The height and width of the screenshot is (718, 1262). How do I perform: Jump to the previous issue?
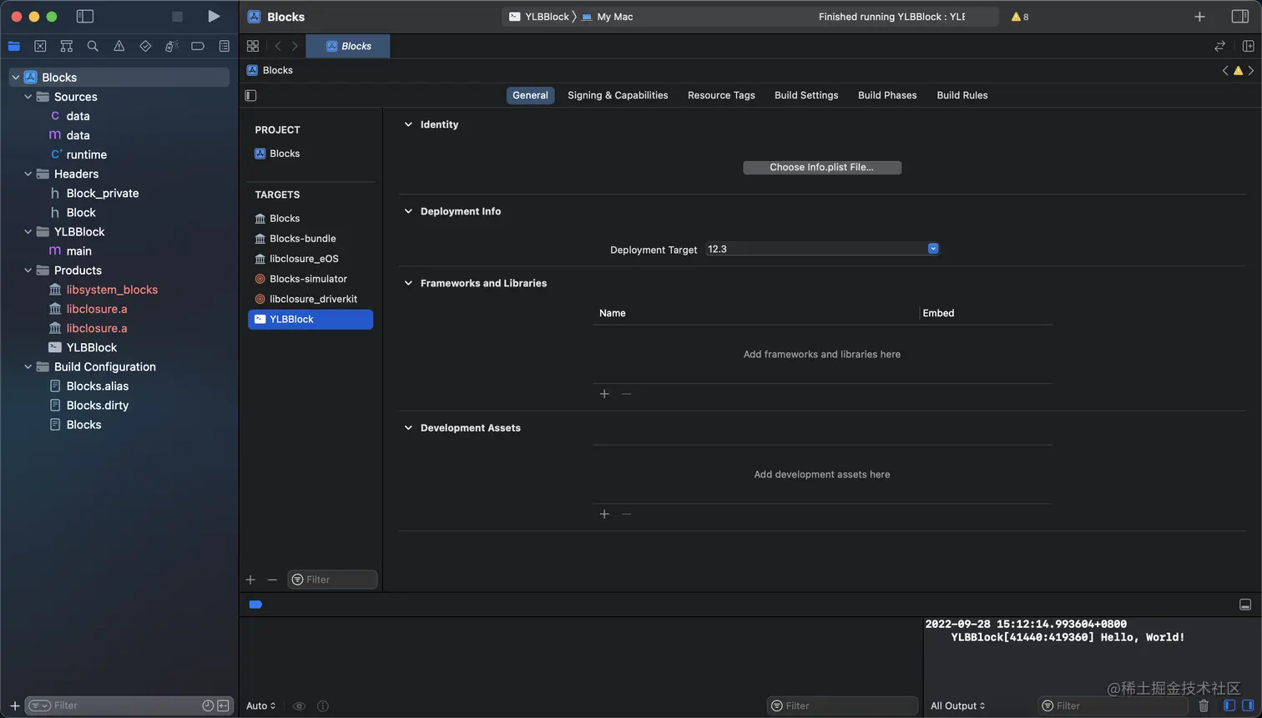pos(1225,70)
